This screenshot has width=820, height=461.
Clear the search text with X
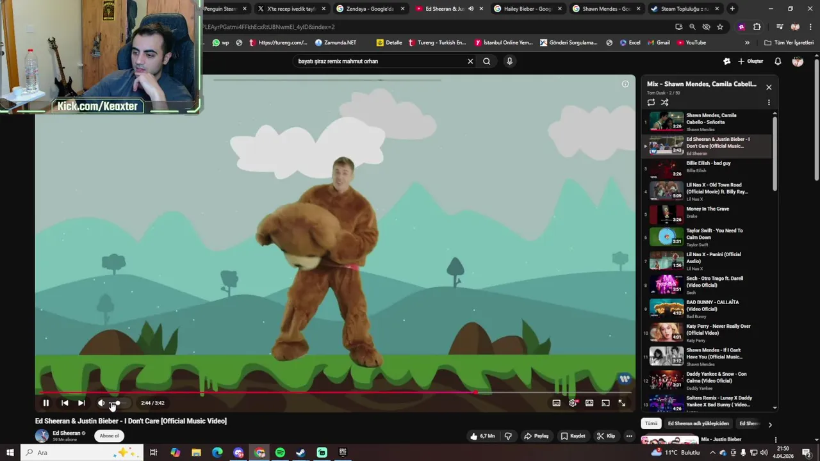pos(470,61)
